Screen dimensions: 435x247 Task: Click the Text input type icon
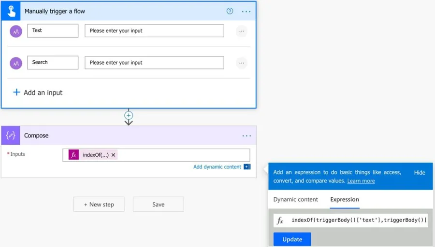click(16, 31)
